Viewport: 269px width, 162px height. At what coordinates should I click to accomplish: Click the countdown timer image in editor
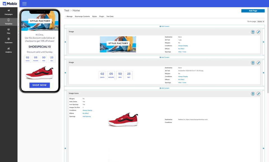116,75
